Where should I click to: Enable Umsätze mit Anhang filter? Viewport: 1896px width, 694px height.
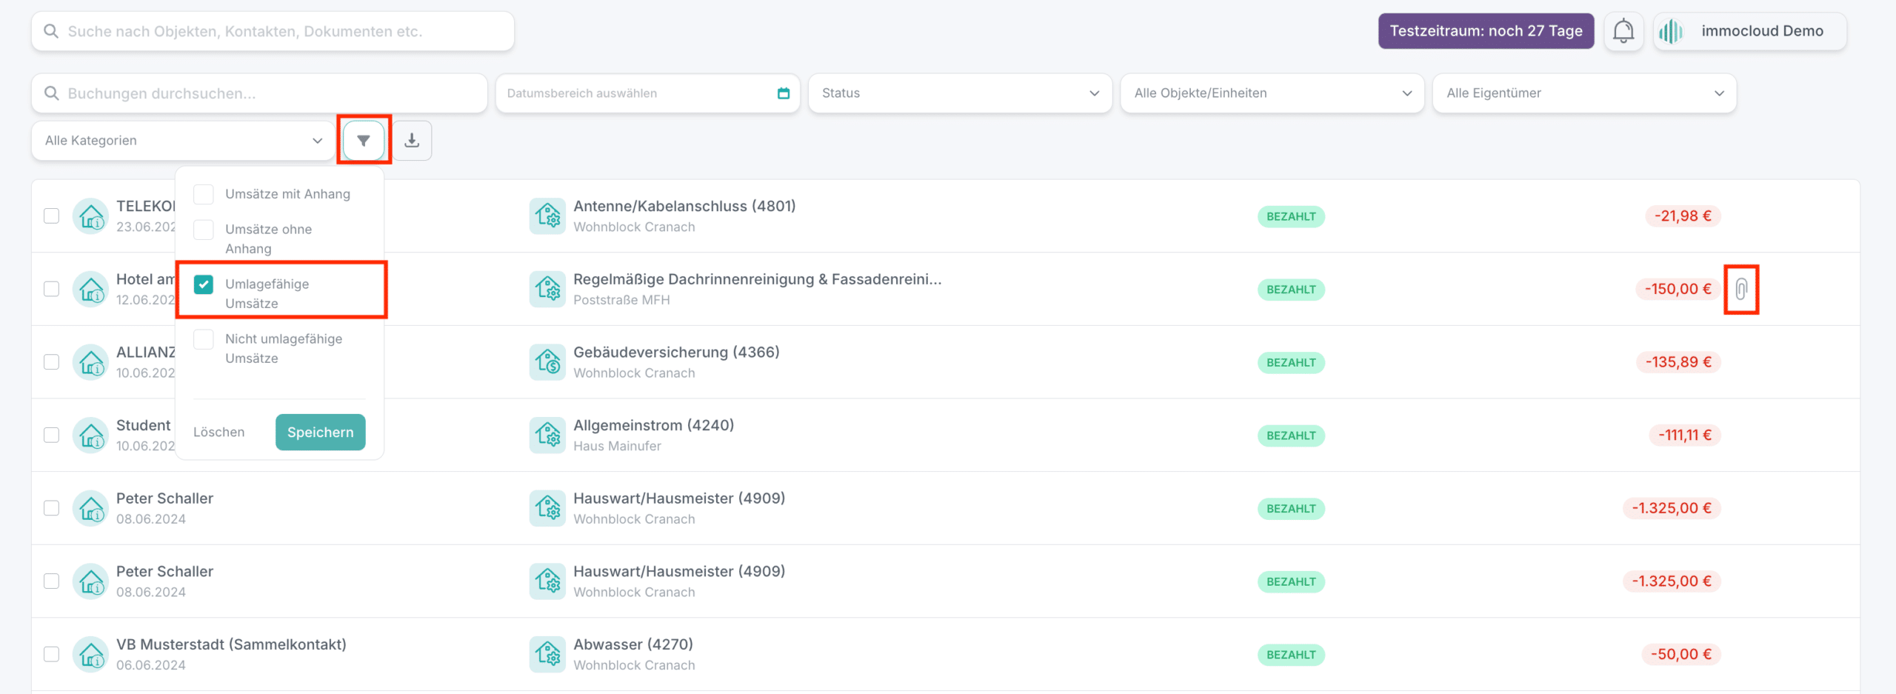[204, 194]
